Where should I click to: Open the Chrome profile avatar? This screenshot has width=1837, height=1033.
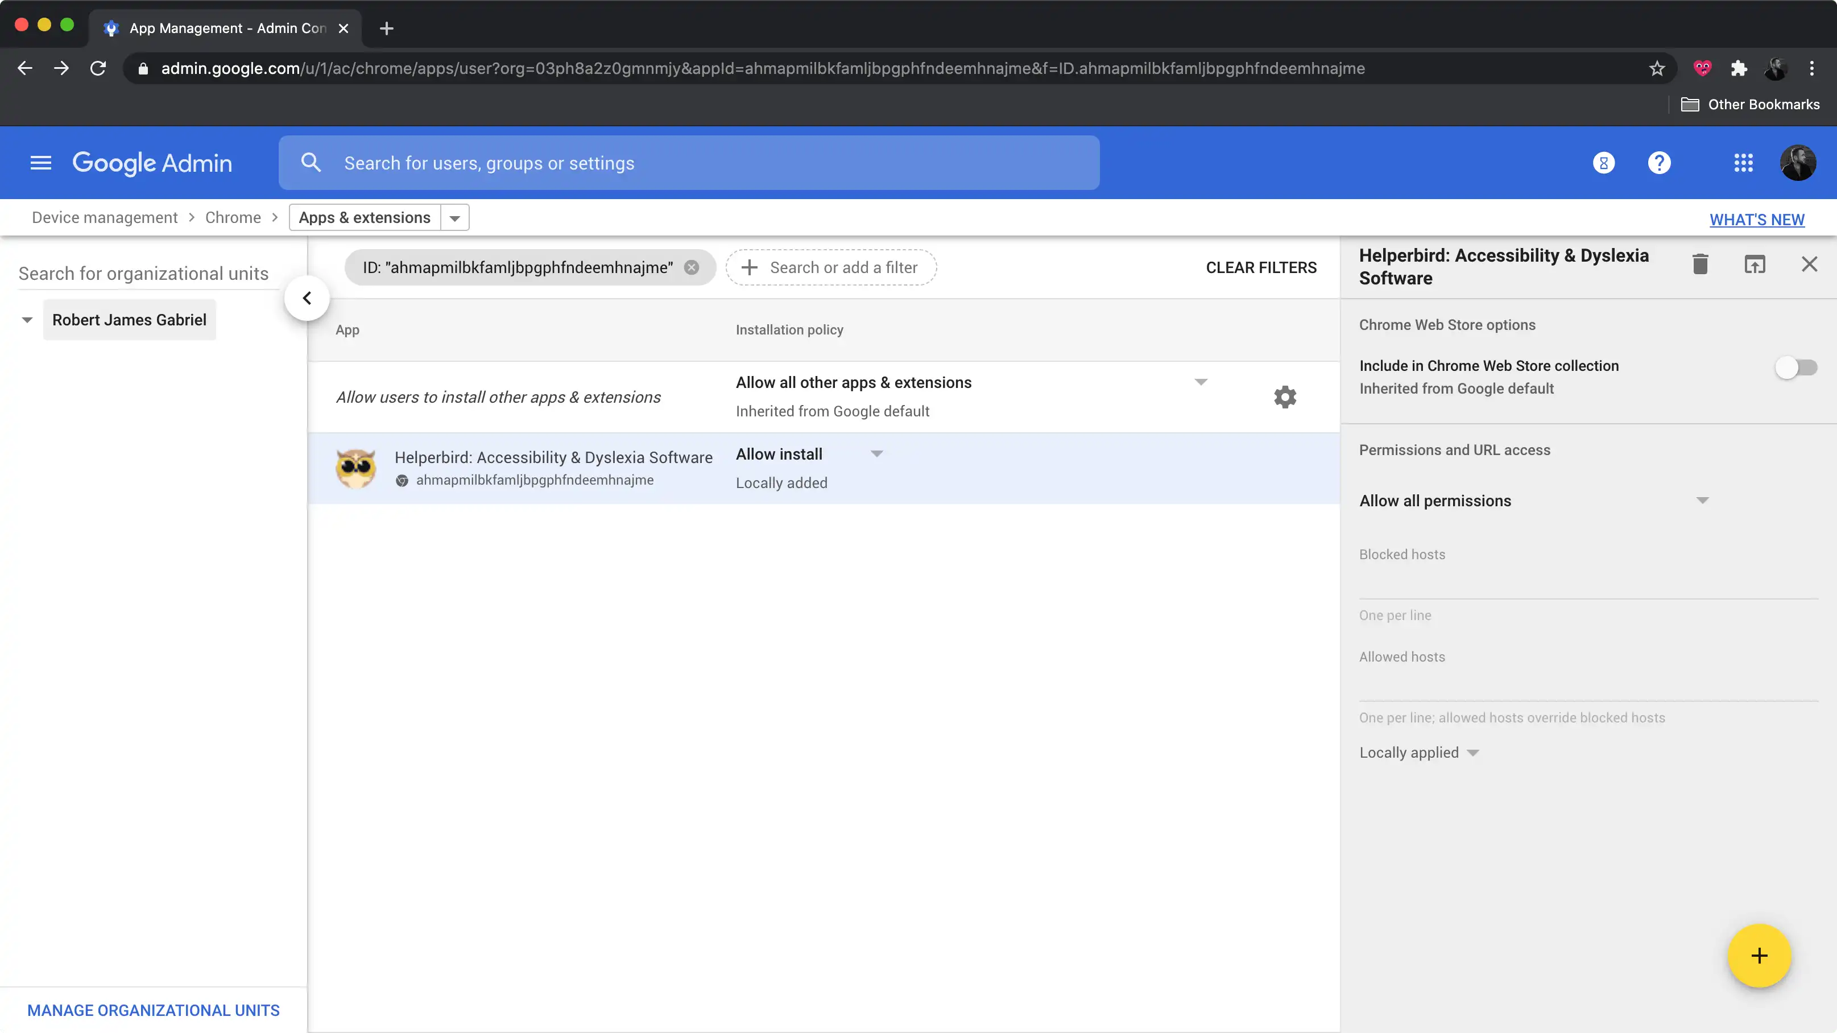(1775, 68)
